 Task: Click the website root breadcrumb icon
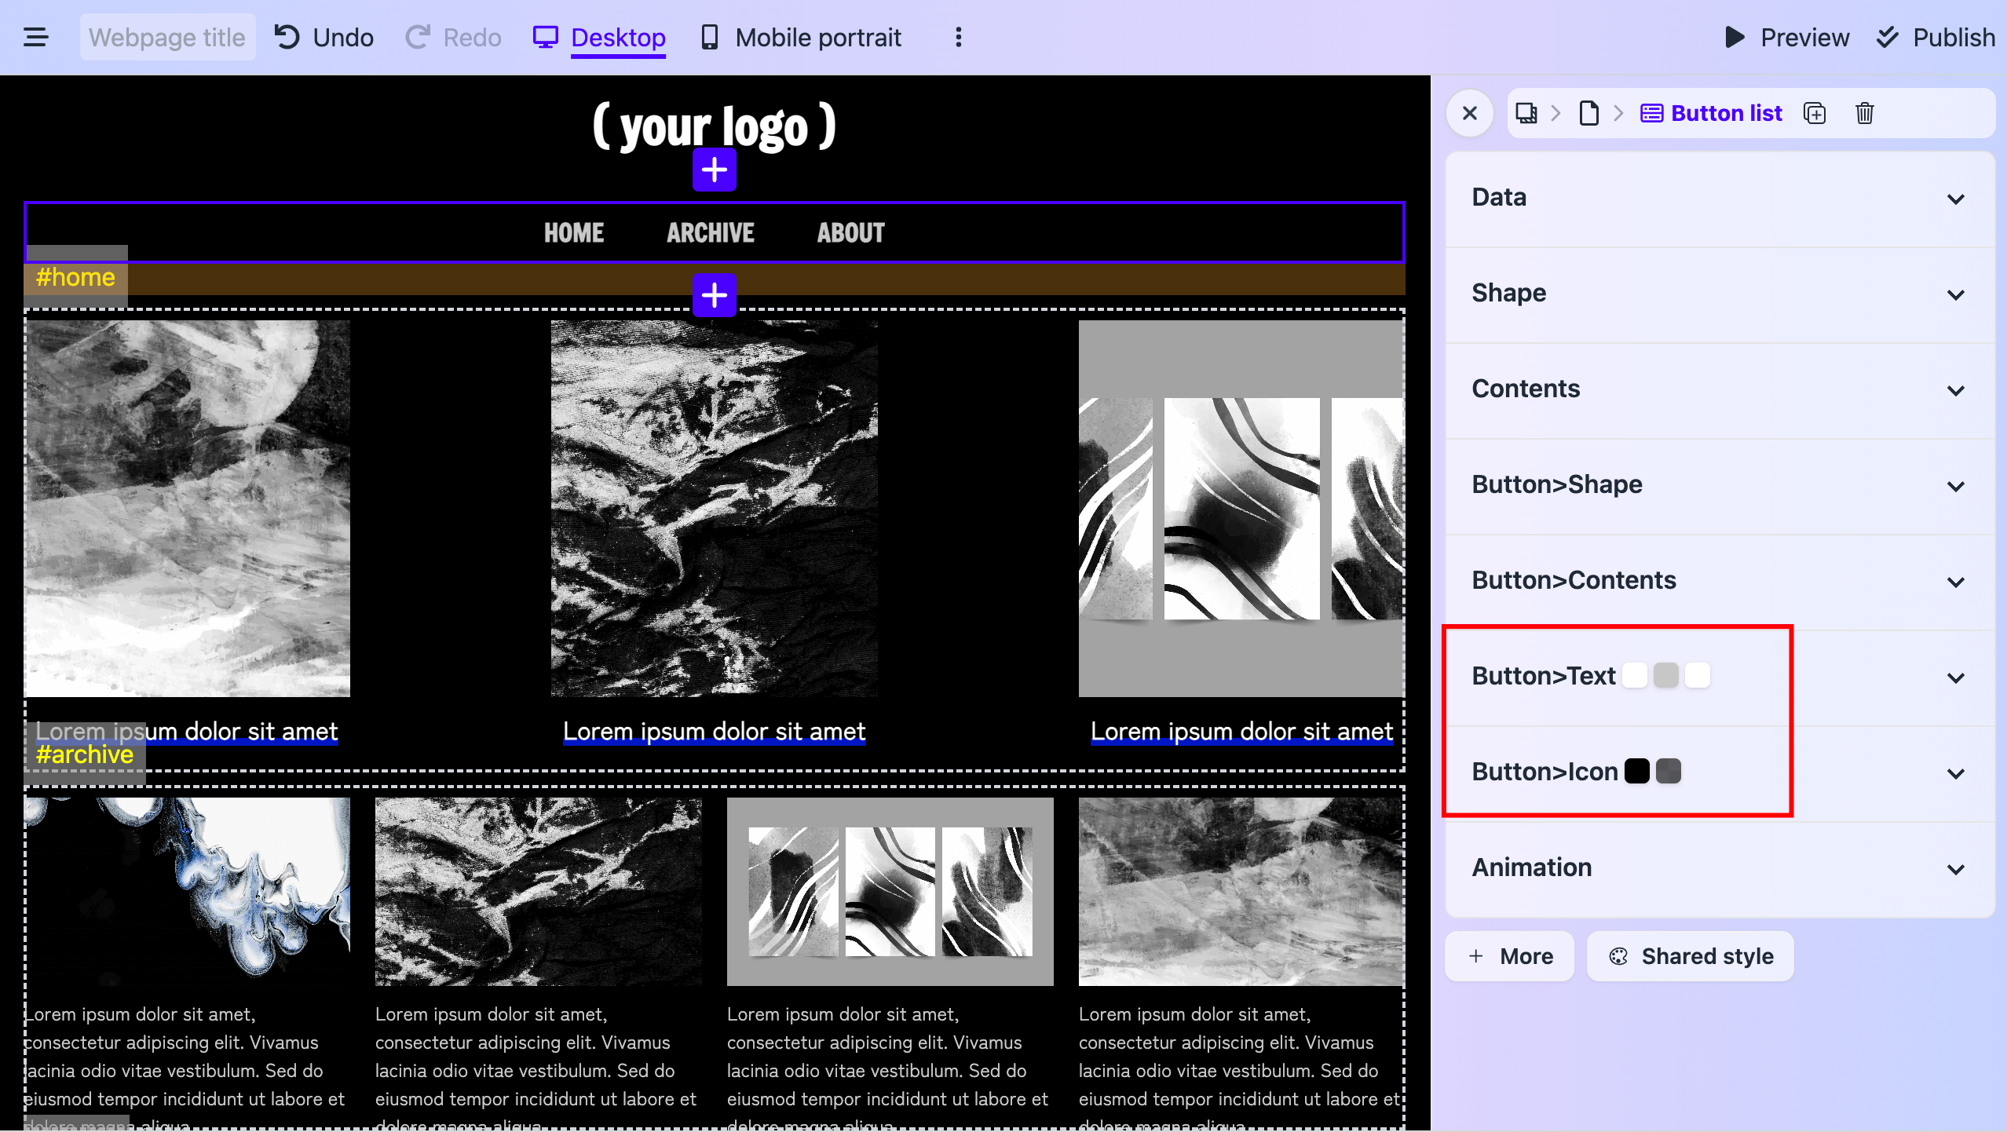(x=1526, y=113)
